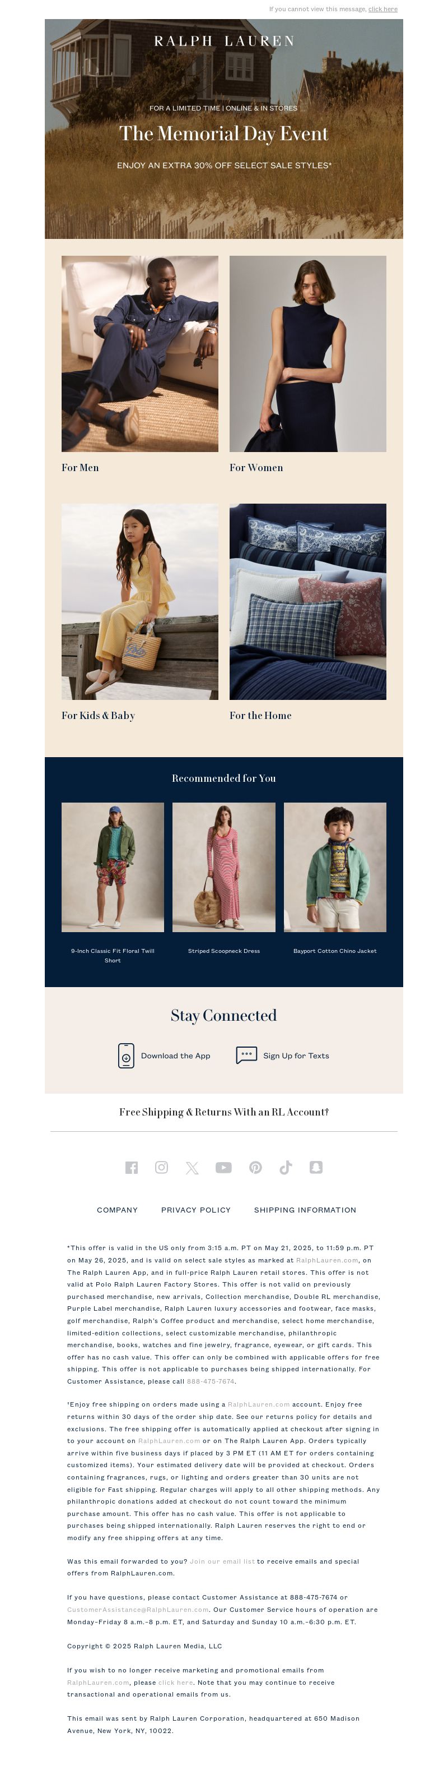Image resolution: width=448 pixels, height=1788 pixels.
Task: Select the Striped Scoopneck Dress thumbnail
Action: pos(223,868)
